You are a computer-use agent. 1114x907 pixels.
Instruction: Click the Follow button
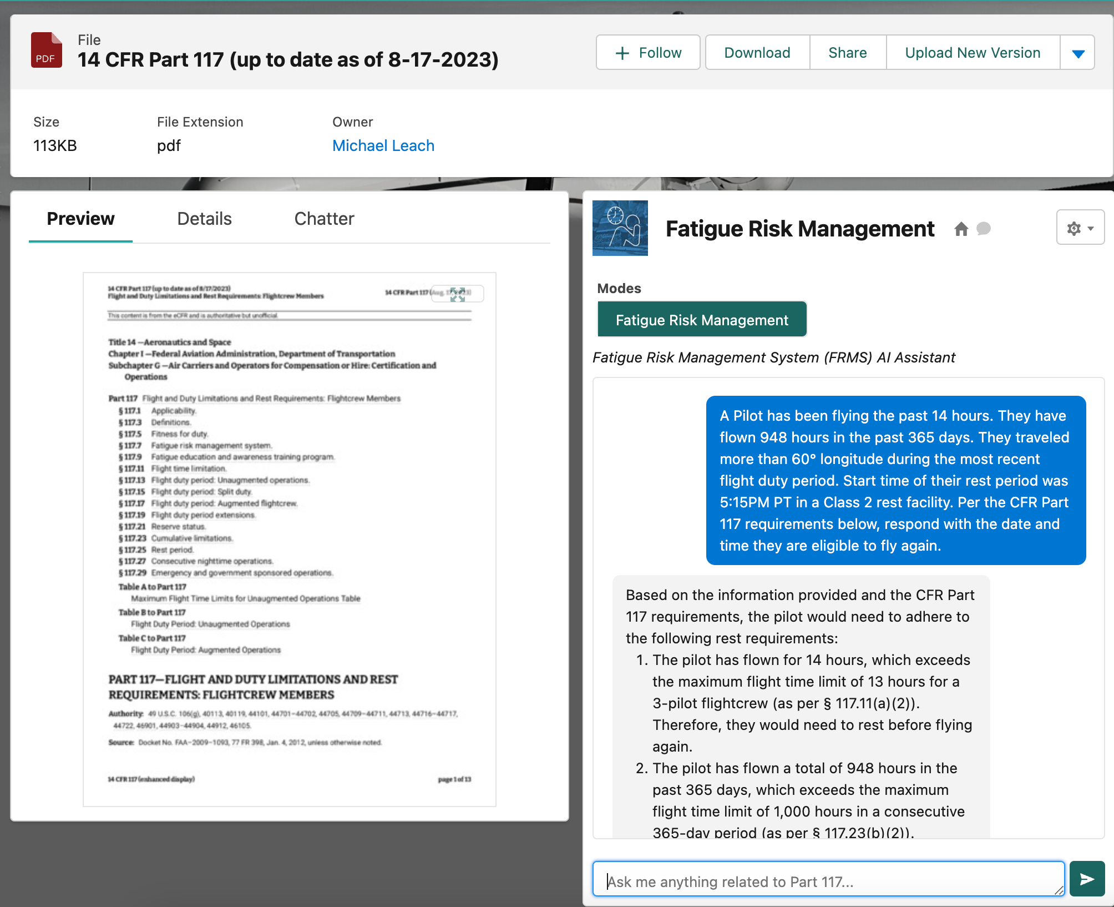tap(648, 53)
